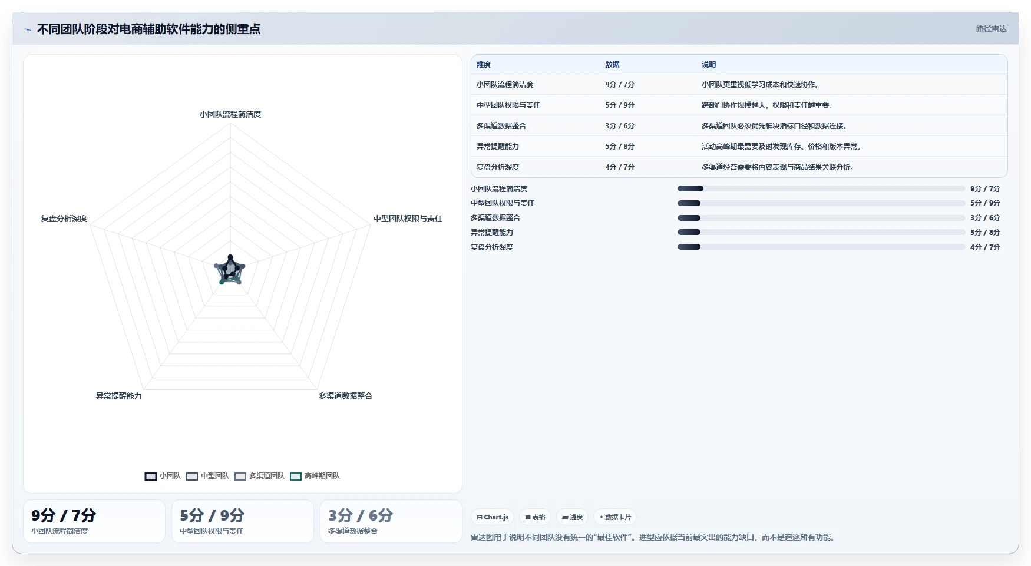Click the 表格 chip
This screenshot has height=566, width=1031.
point(535,517)
